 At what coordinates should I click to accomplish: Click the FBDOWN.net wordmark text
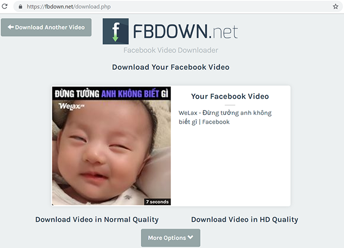(185, 31)
